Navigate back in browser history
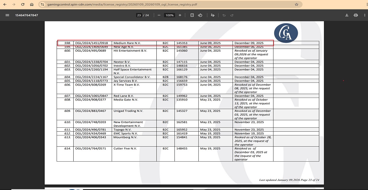 [x=5, y=5]
